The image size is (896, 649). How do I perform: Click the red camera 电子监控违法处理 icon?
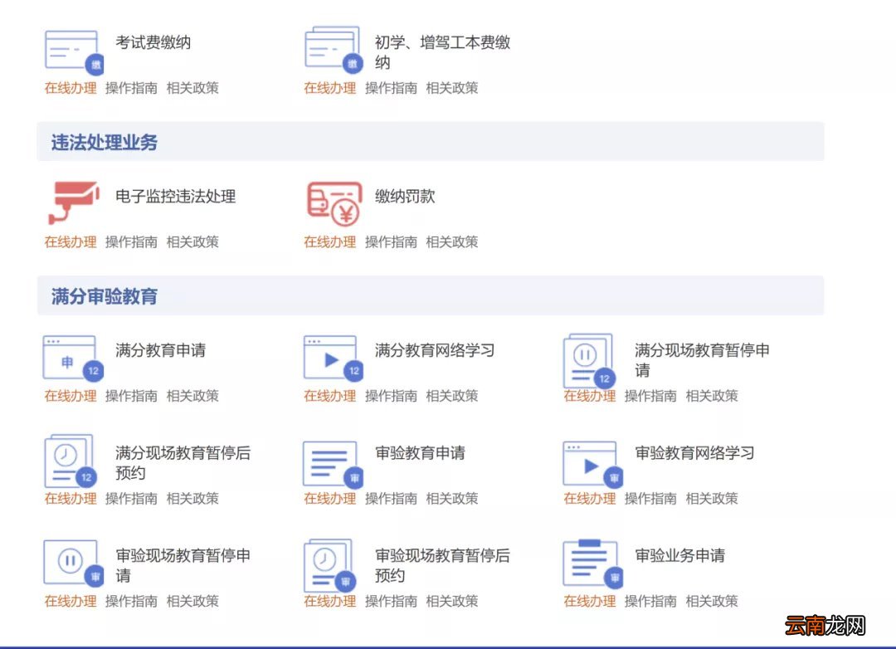tap(73, 203)
